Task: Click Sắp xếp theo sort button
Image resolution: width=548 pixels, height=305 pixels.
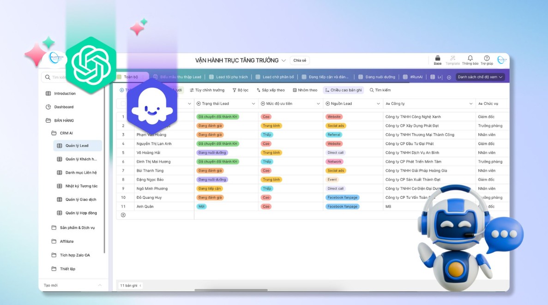Action: [271, 90]
